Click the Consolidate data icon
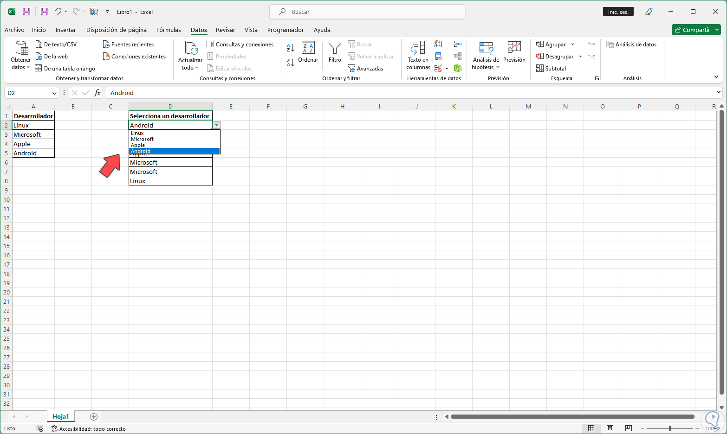 (x=458, y=44)
